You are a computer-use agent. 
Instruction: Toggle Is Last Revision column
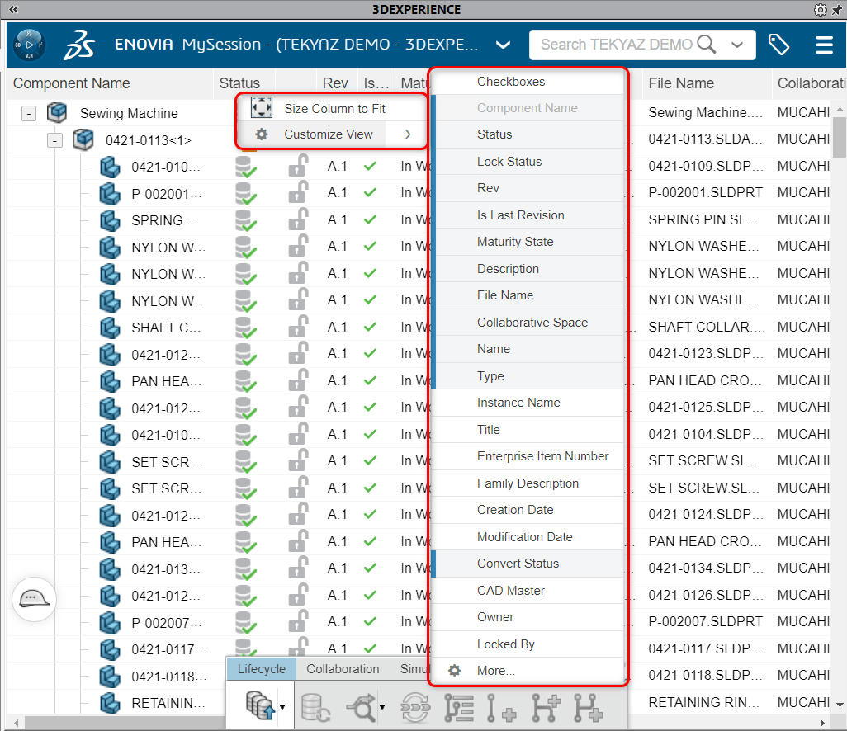(528, 215)
